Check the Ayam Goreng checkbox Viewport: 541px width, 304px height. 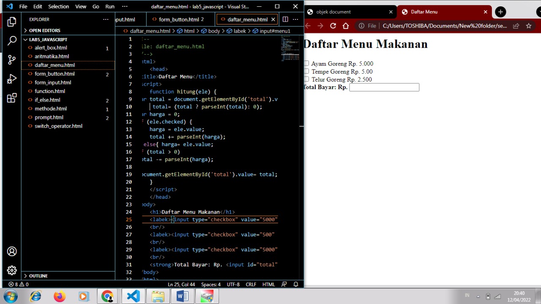[306, 63]
